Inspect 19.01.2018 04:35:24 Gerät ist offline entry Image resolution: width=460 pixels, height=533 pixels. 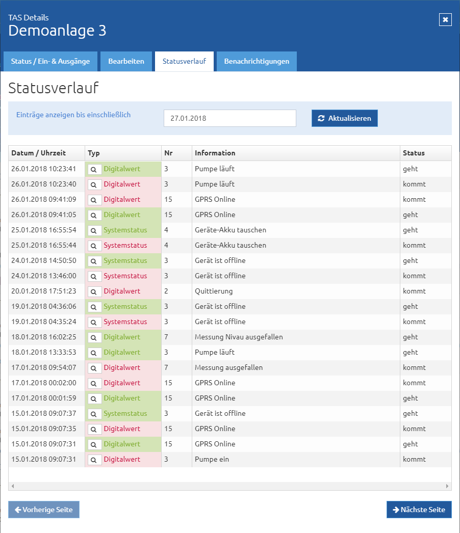[x=94, y=322]
